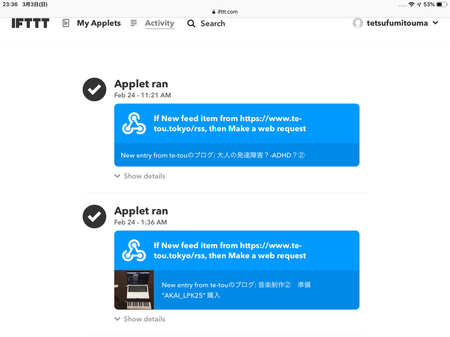The height and width of the screenshot is (337, 450).
Task: Click the IFTTT logo
Action: (30, 23)
